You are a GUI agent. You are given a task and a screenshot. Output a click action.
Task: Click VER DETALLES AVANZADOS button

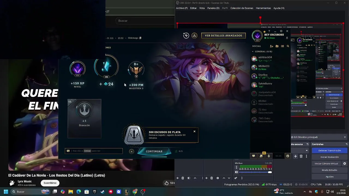pos(223,36)
